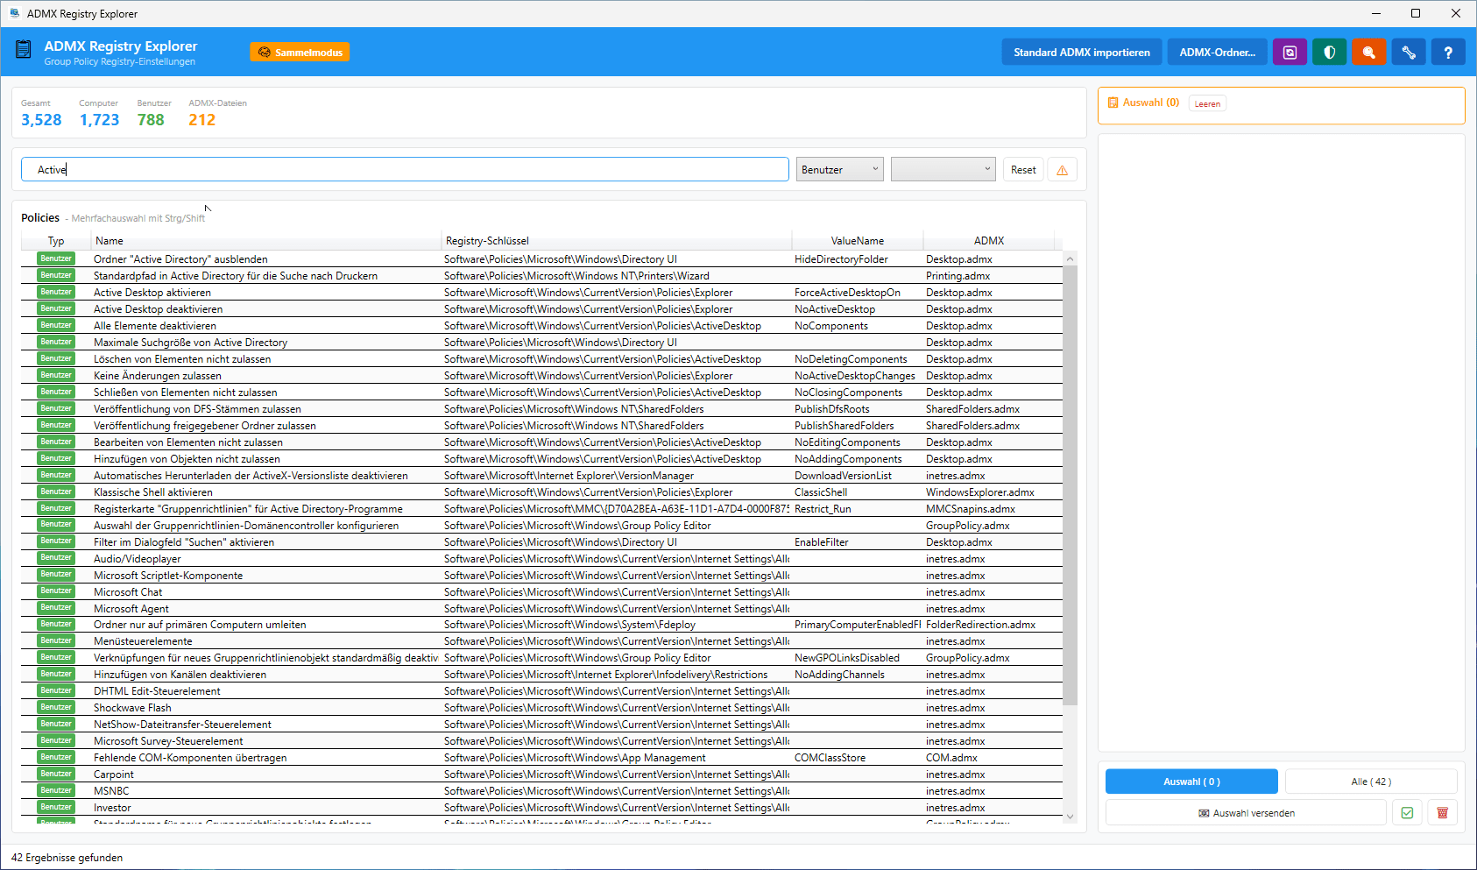Open the wrench settings tool
The height and width of the screenshot is (870, 1477).
(x=1409, y=53)
